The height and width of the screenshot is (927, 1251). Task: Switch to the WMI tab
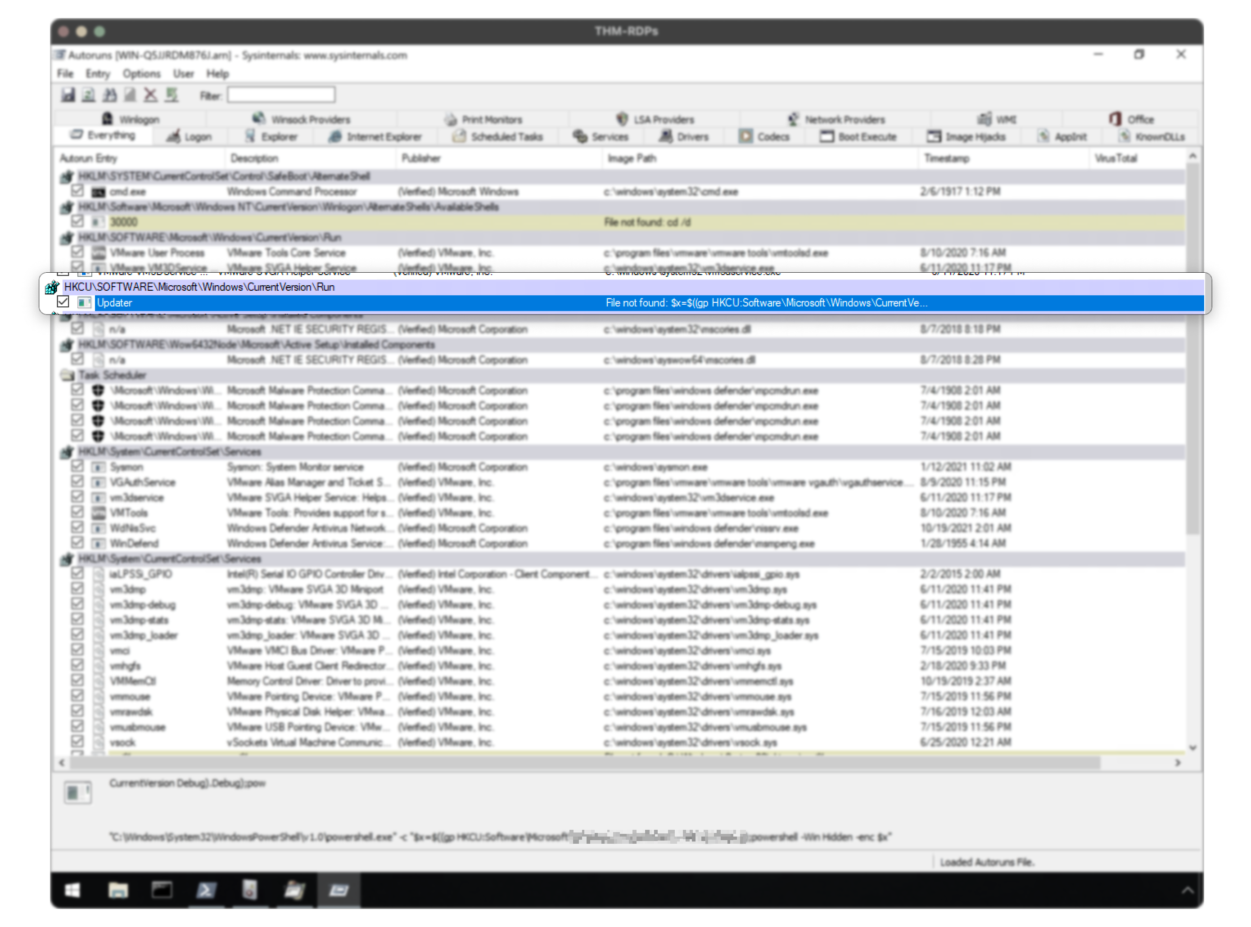997,119
